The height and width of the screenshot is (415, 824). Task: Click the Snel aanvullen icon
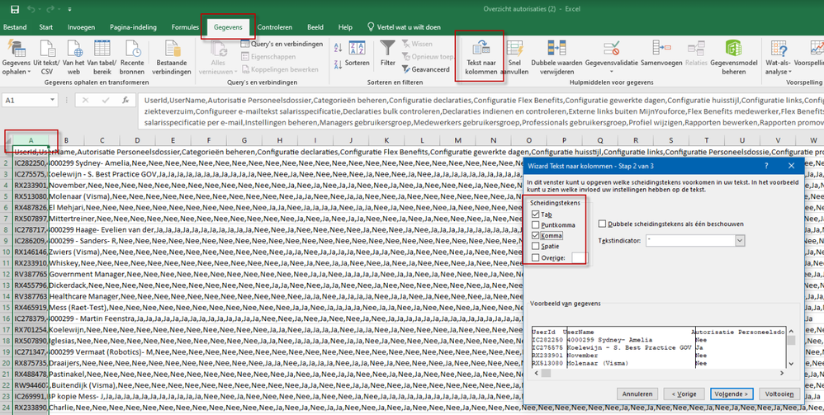(x=515, y=50)
